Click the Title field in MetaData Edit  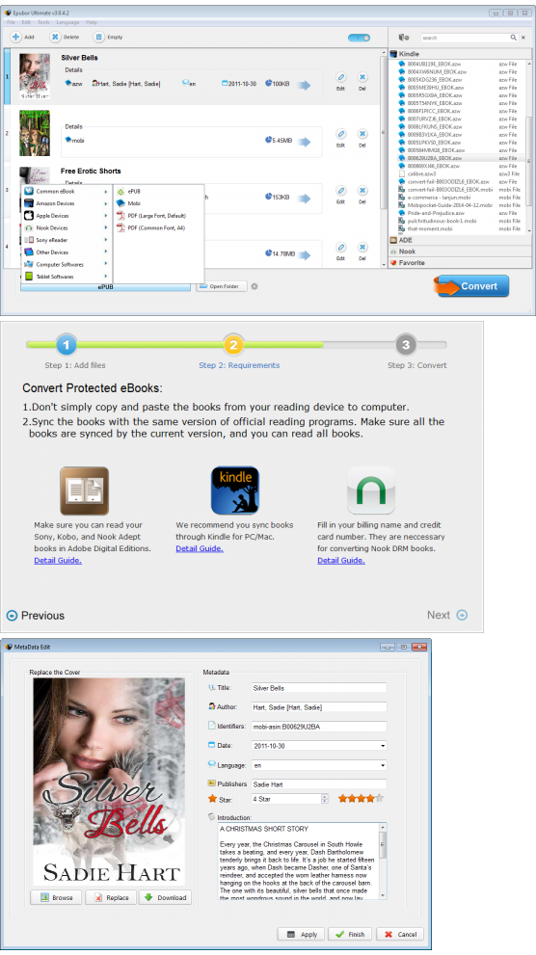click(319, 688)
